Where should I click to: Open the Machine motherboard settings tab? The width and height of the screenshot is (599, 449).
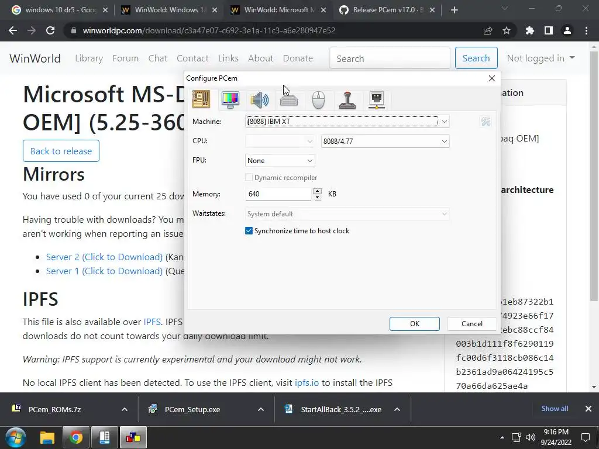coord(201,99)
